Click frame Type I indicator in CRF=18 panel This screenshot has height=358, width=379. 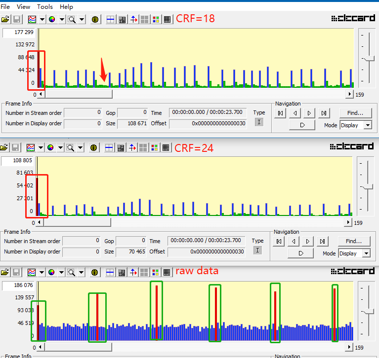tap(259, 122)
